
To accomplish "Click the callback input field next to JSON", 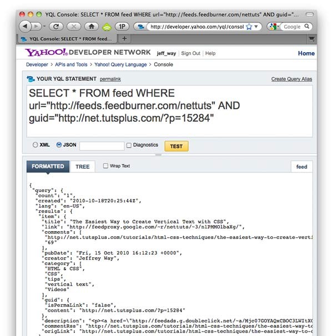I will pos(102,146).
